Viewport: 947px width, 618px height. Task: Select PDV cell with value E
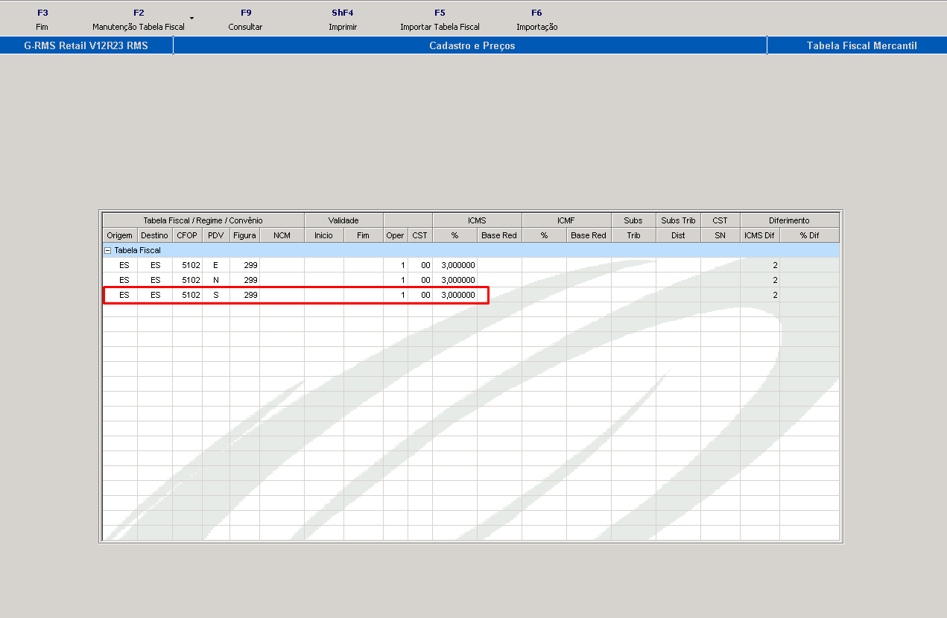[x=216, y=265]
